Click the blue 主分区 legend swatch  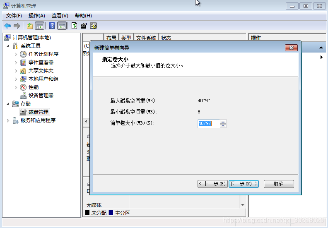point(111,213)
